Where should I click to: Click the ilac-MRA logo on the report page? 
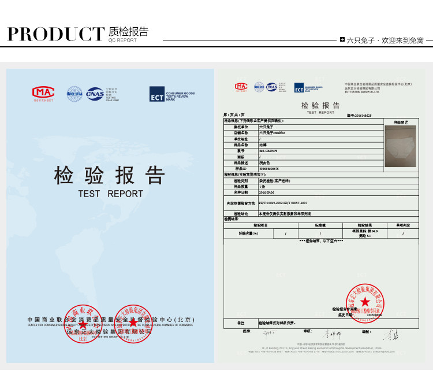tap(259, 87)
